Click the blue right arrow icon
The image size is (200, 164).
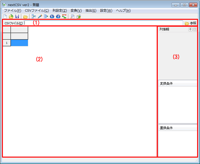(58, 17)
